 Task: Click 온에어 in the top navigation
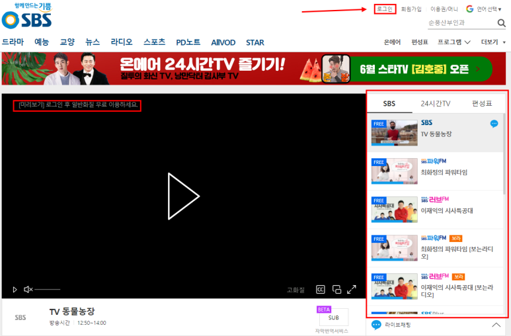(x=392, y=42)
